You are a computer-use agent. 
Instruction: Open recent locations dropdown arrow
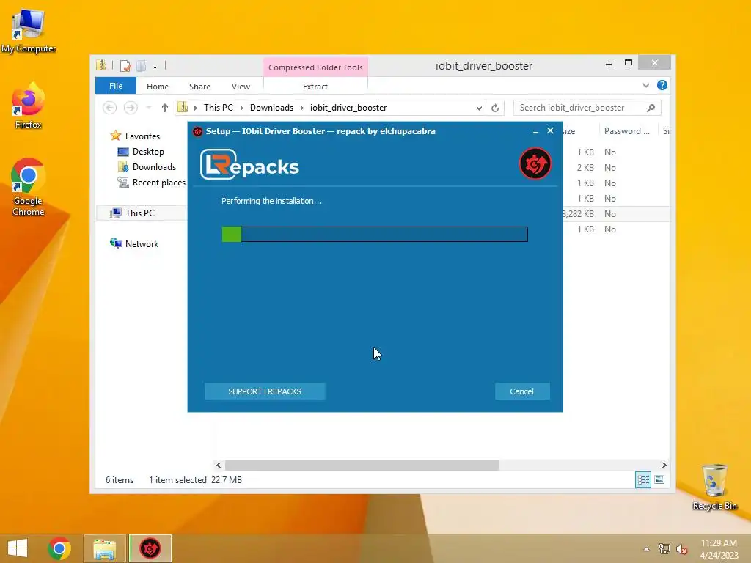pyautogui.click(x=148, y=108)
